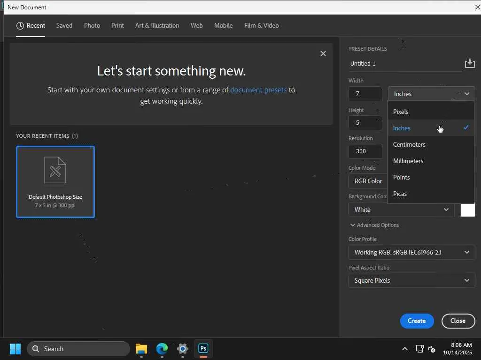Dismiss the 'Let's start something new' banner
Screen dimensions: 481x360
(x=323, y=53)
